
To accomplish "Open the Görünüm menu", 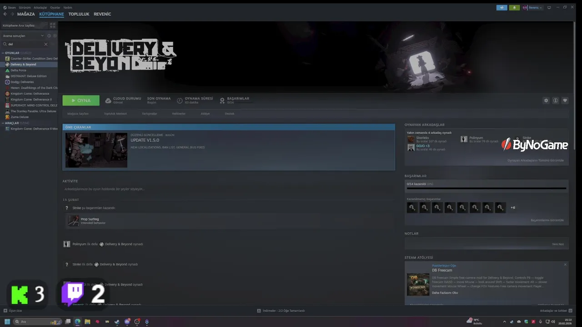I will (25, 8).
